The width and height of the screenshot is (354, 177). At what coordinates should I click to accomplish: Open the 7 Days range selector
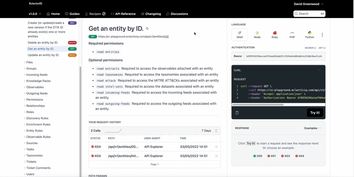tap(210, 131)
